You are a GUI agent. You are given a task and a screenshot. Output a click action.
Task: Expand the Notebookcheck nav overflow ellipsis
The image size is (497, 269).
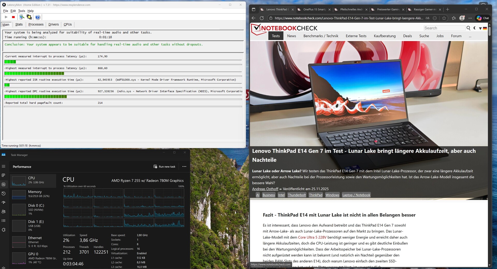coord(470,36)
